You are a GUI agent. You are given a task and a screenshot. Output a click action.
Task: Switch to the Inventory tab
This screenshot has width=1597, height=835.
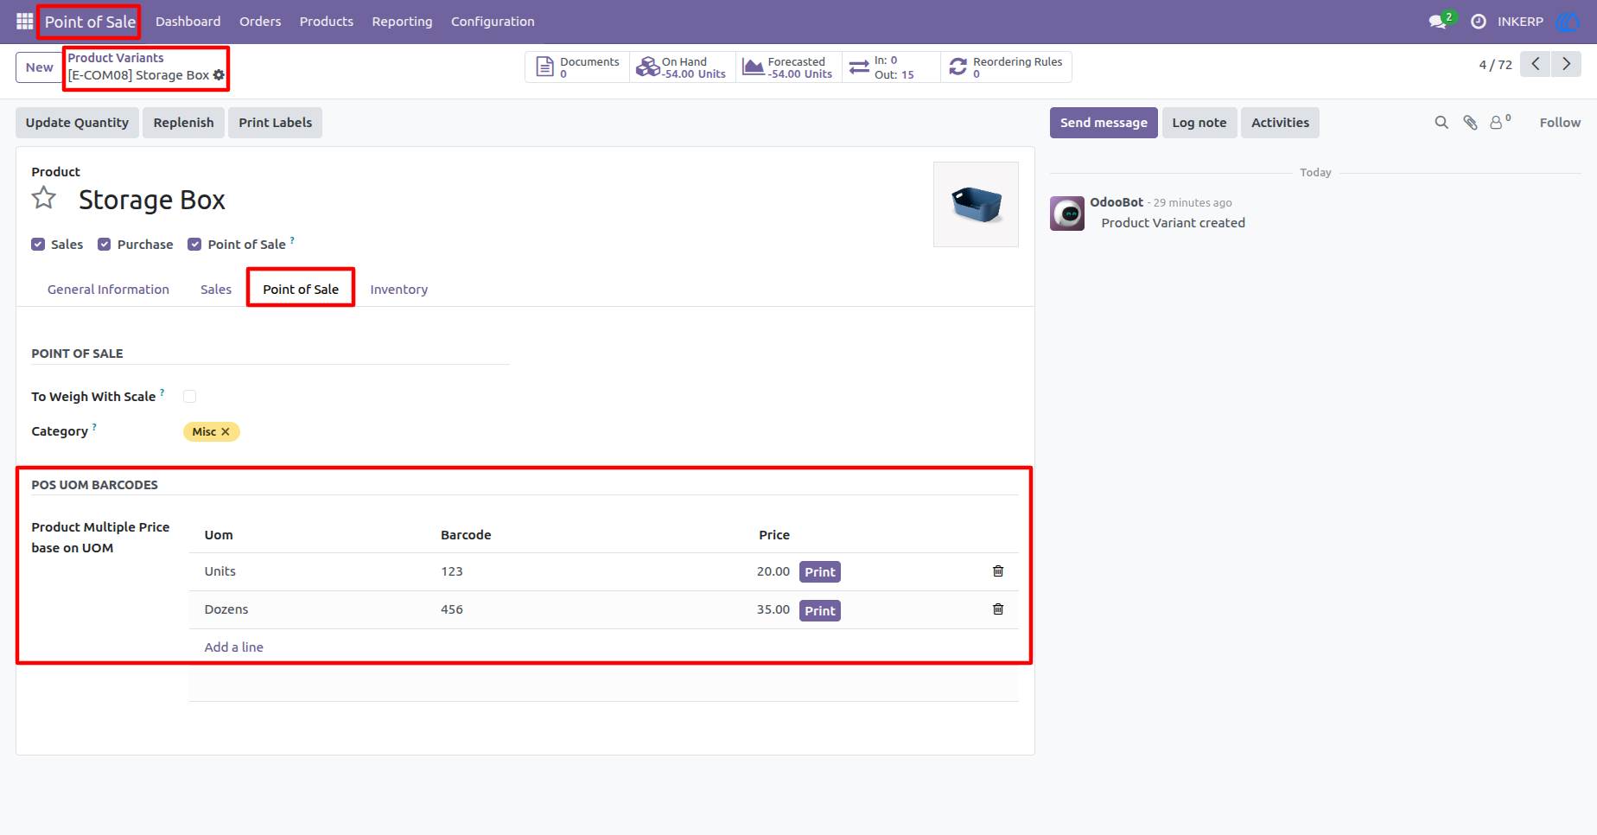[x=399, y=290]
